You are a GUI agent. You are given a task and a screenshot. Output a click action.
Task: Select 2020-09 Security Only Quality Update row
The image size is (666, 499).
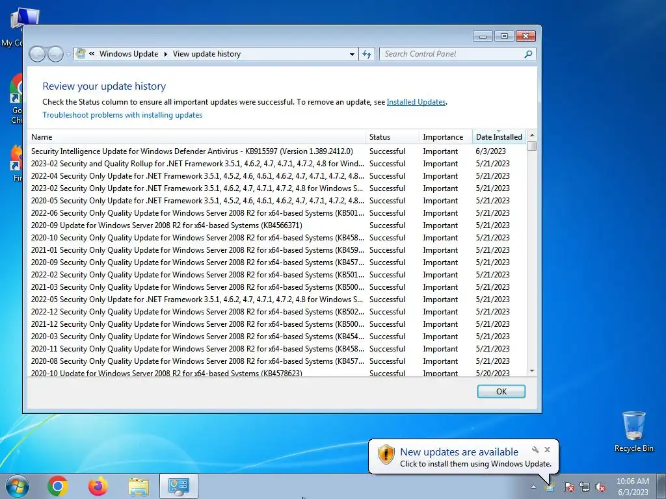(277, 262)
